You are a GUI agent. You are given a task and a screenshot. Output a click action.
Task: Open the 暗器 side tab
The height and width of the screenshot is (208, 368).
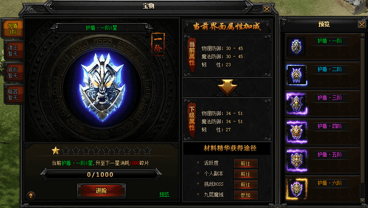13,94
